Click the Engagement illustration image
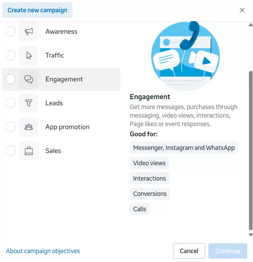This screenshot has width=253, height=262. 185,56
